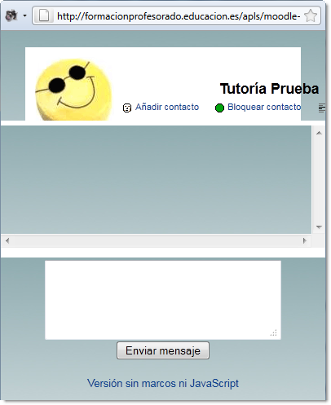Click the page icon in the address bar

[44, 15]
